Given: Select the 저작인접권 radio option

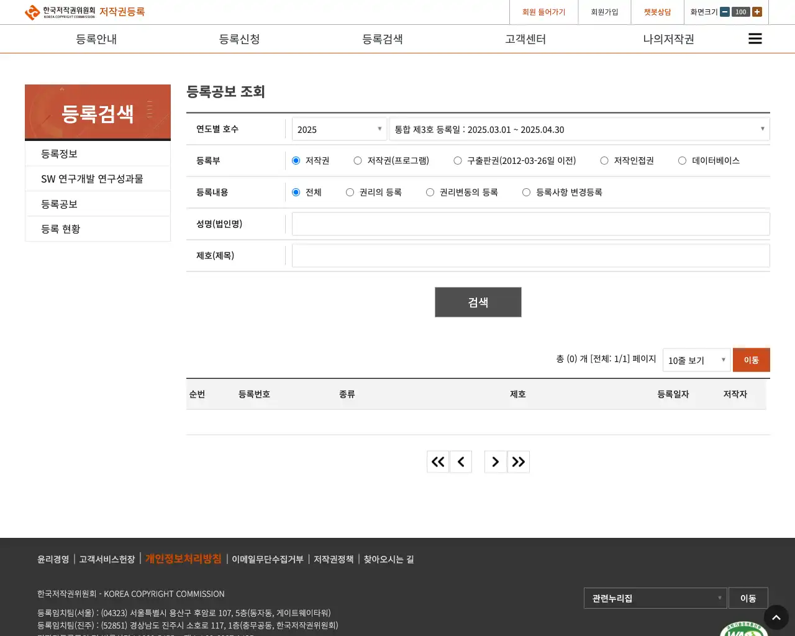Looking at the screenshot, I should (x=604, y=161).
